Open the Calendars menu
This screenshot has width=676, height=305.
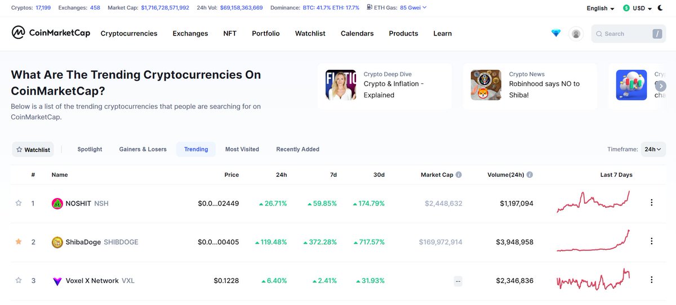point(357,34)
